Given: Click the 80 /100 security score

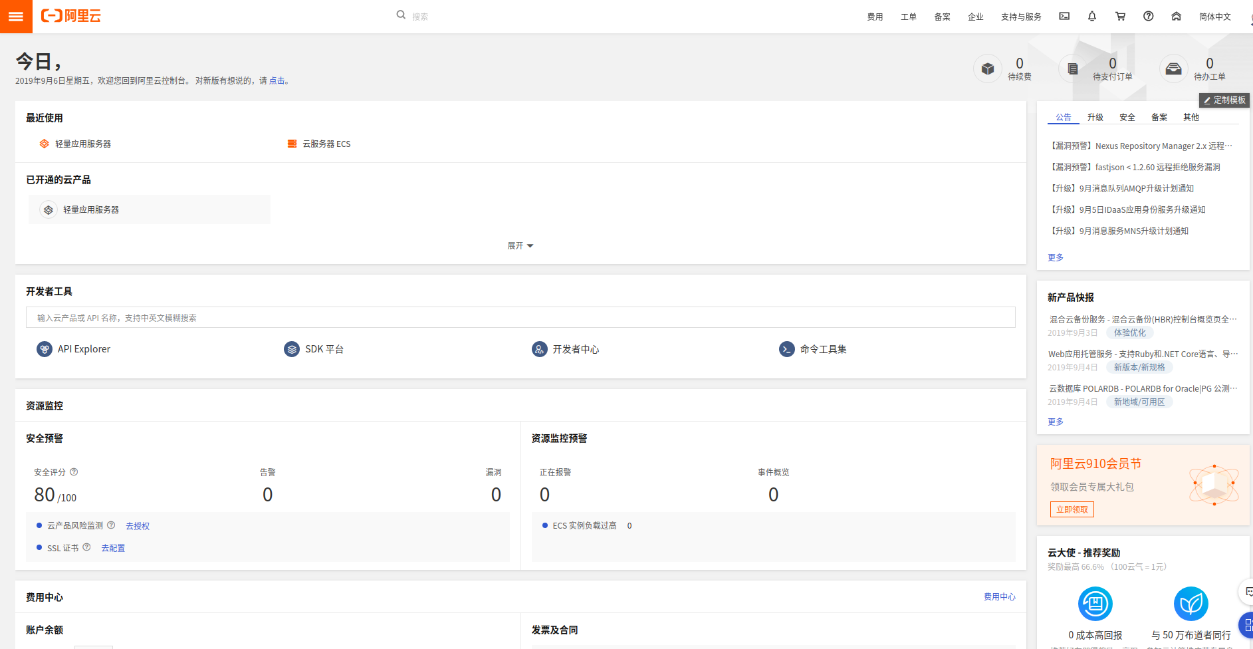Looking at the screenshot, I should point(55,495).
